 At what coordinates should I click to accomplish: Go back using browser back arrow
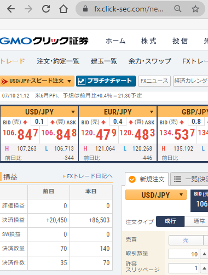(11, 9)
